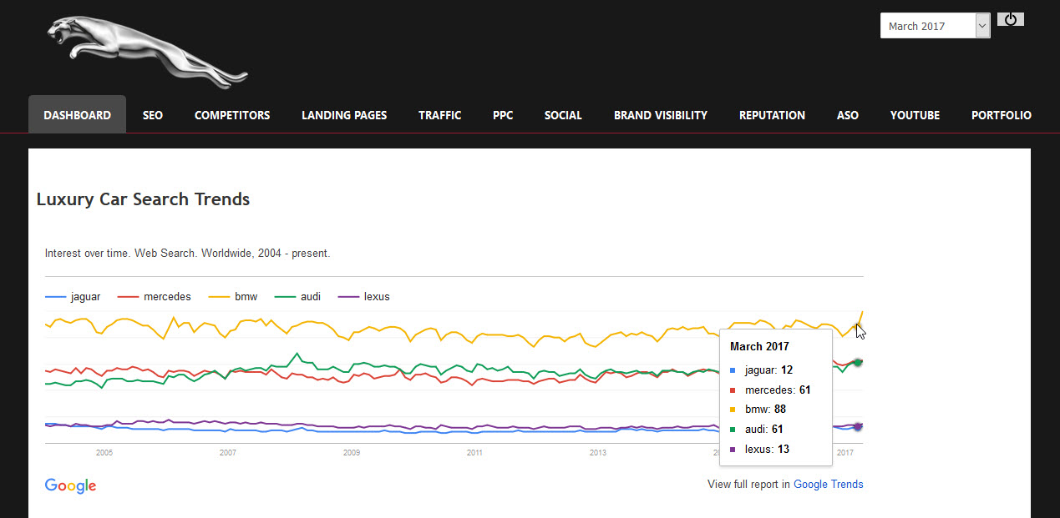Open the Portfolio tab
The height and width of the screenshot is (518, 1060).
[1001, 115]
